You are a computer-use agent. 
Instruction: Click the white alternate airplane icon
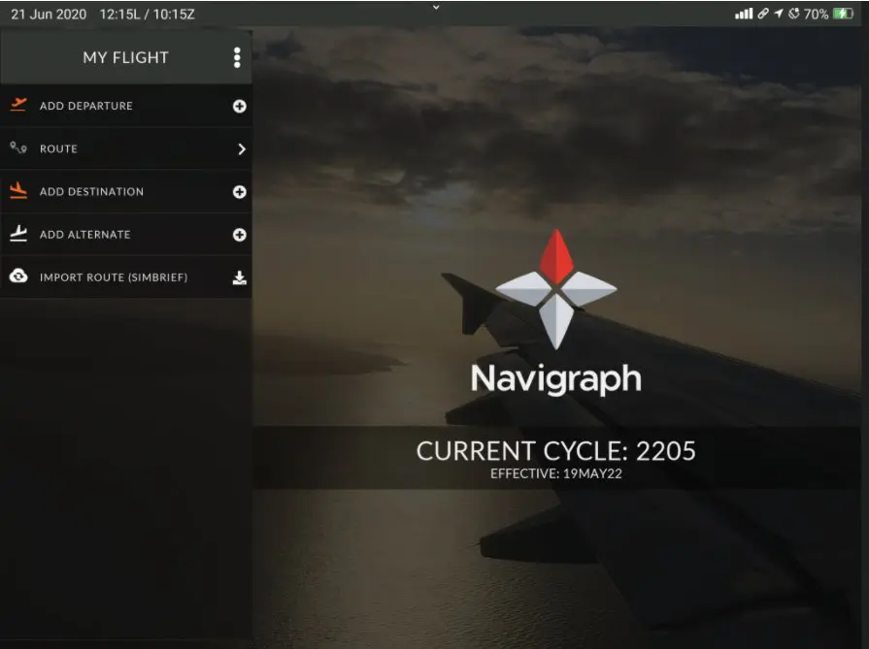tap(18, 233)
